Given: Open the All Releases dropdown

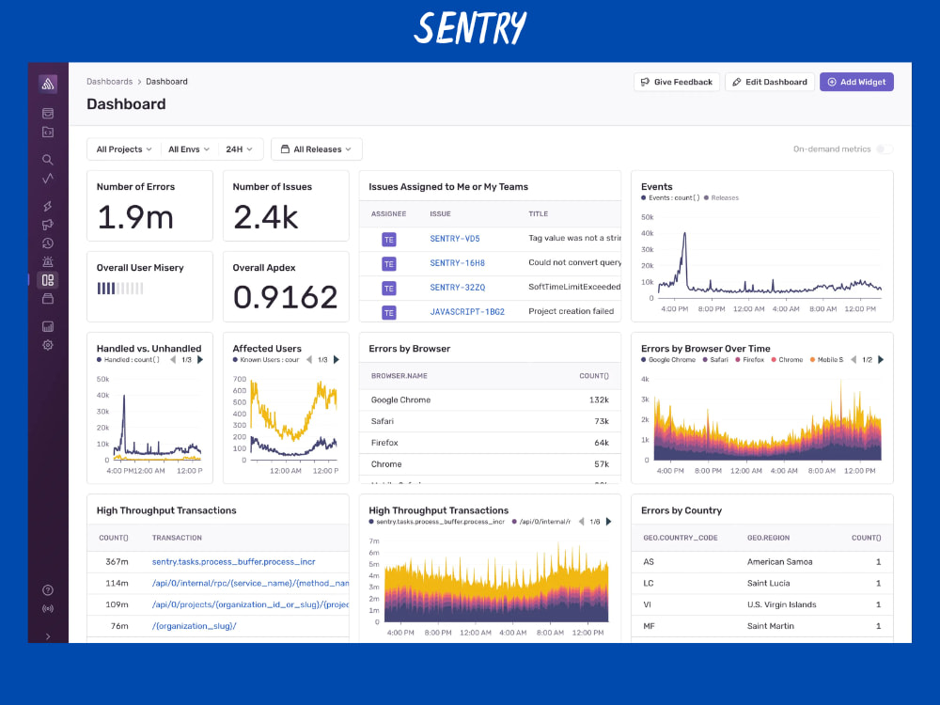Looking at the screenshot, I should click(x=317, y=149).
